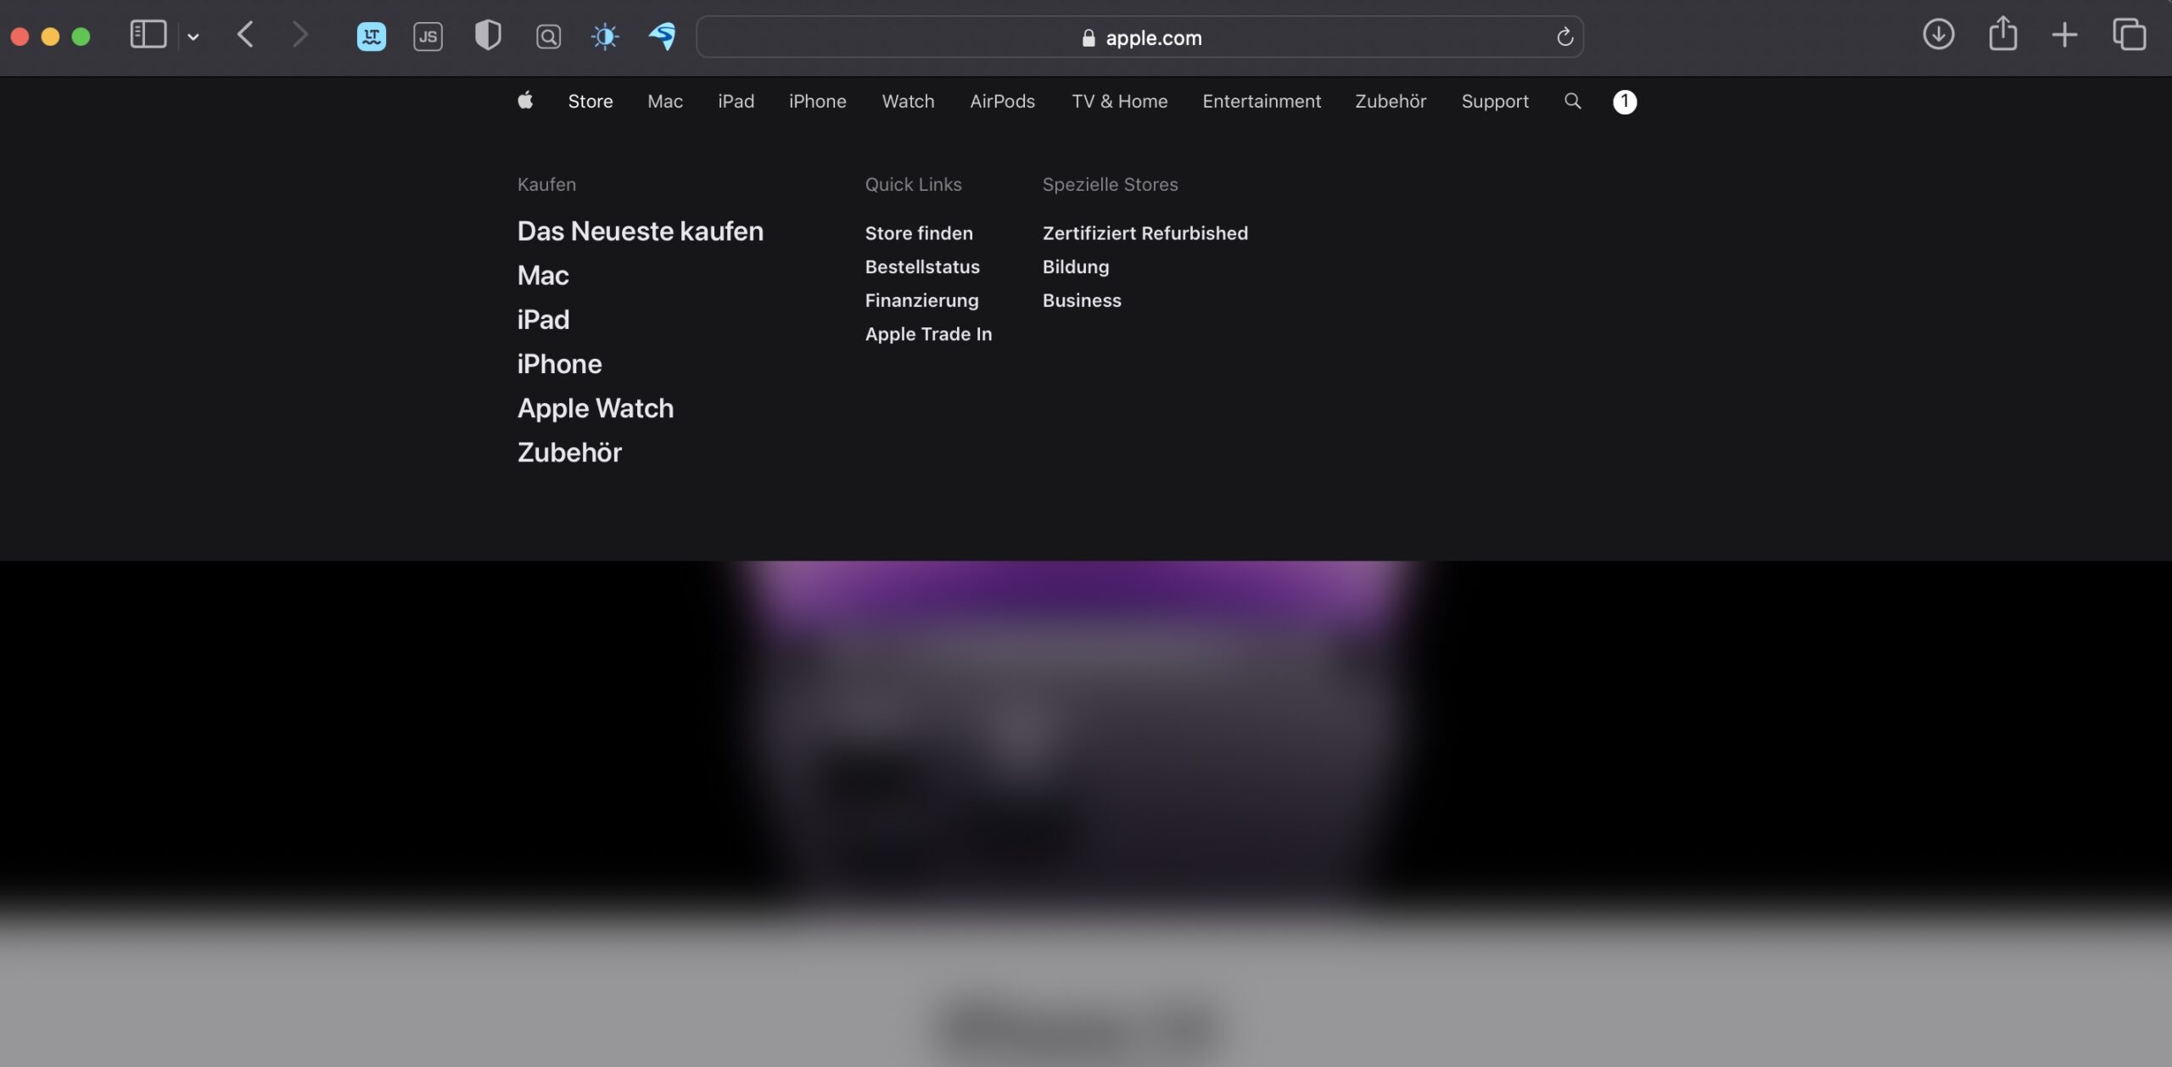The image size is (2172, 1067).
Task: Open the Watch nav menu item
Action: (908, 101)
